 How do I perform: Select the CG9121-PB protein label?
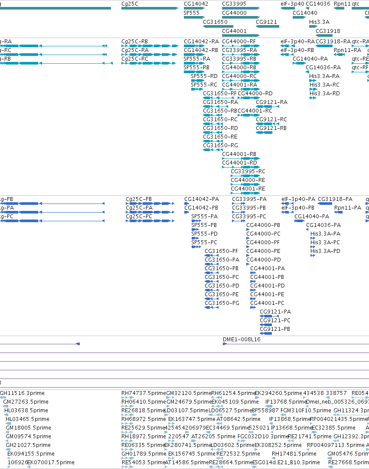[275, 329]
